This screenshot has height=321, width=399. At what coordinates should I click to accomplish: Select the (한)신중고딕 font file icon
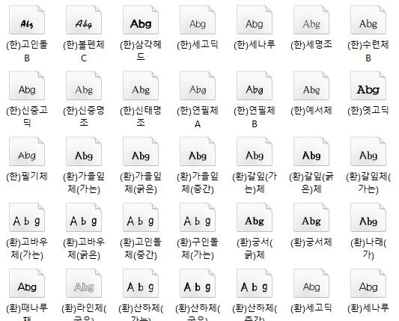click(x=27, y=86)
